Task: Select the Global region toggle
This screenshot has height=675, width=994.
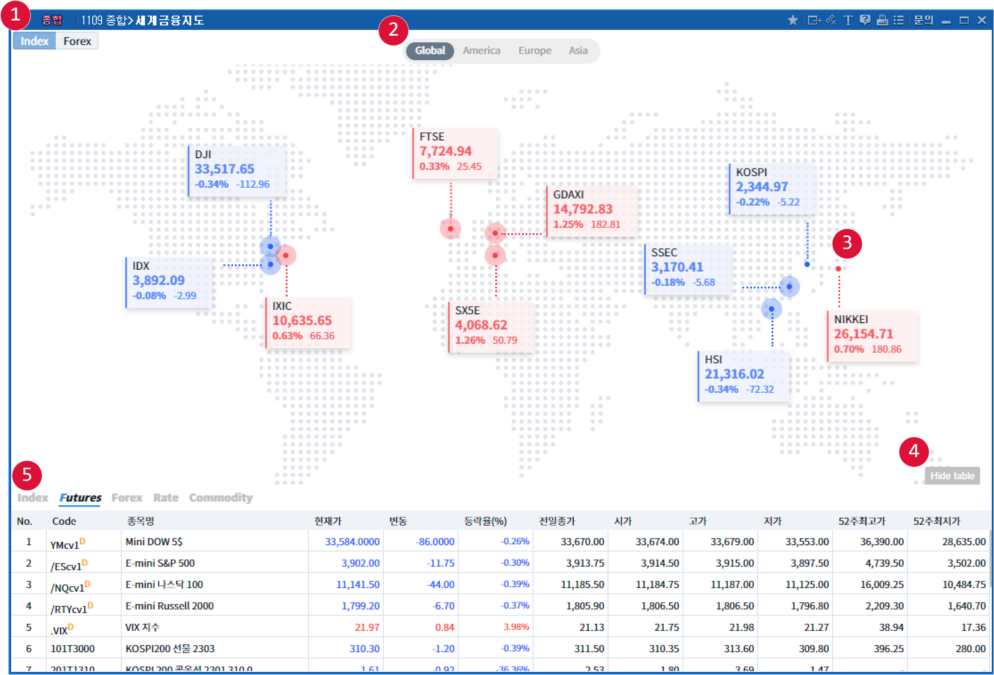Action: (x=430, y=51)
